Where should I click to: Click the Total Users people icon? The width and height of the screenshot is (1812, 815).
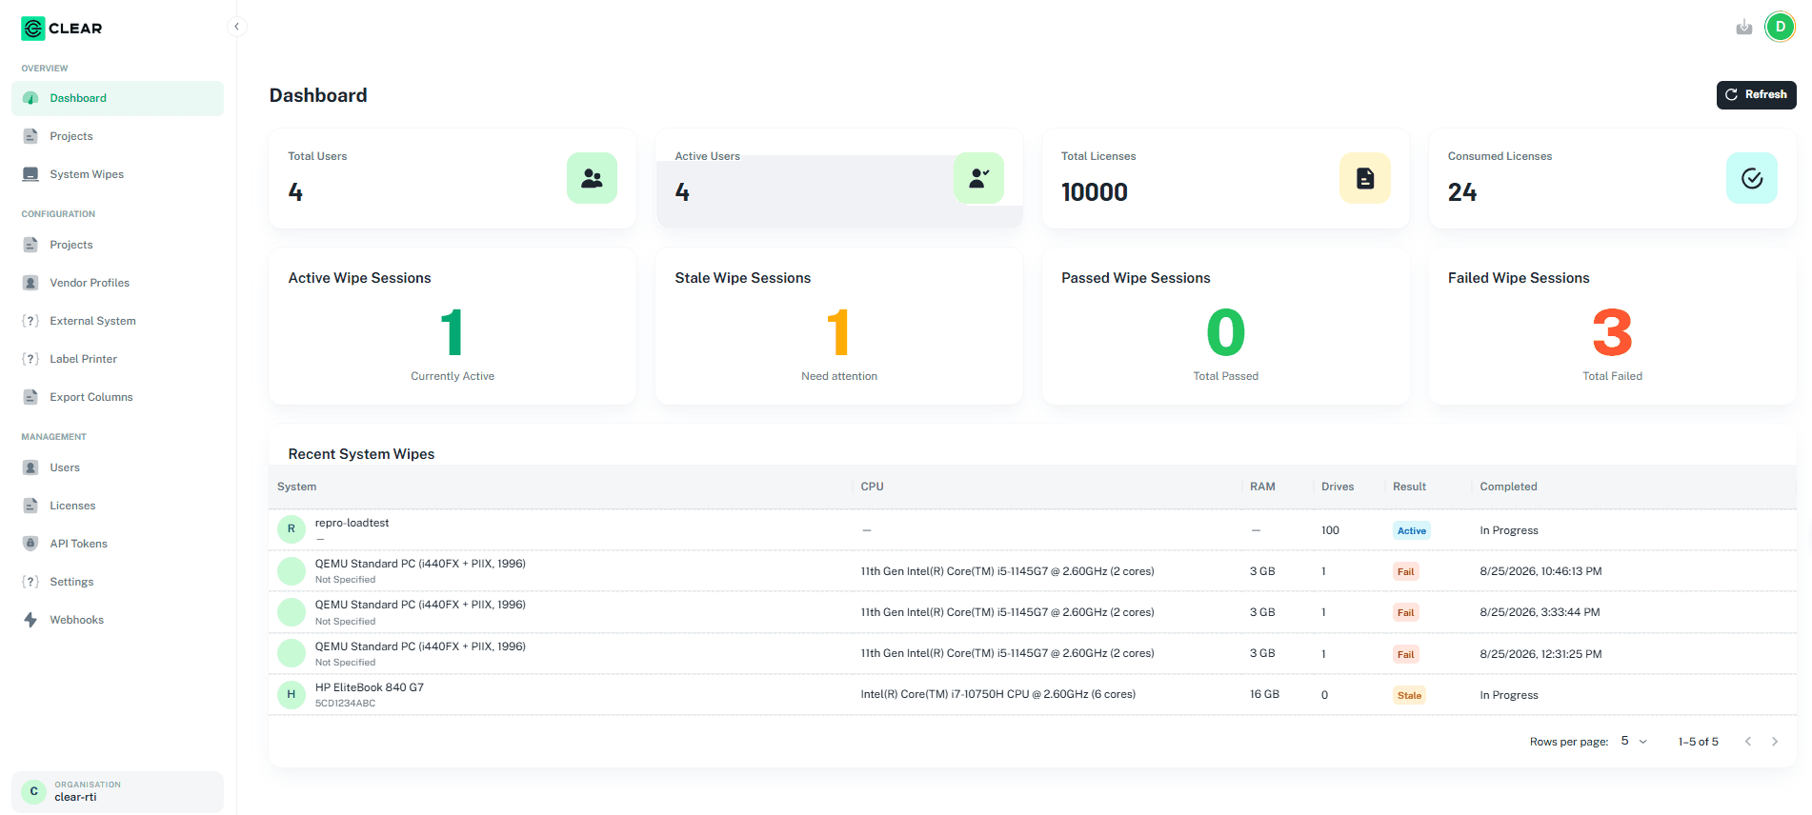click(x=592, y=178)
